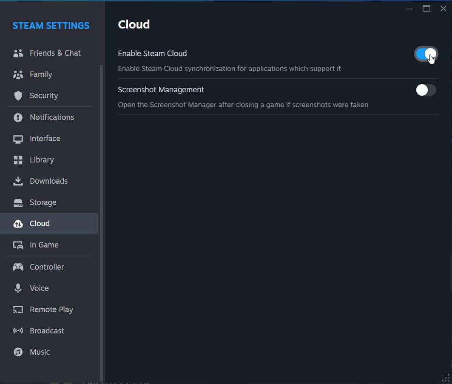Click the Voice microphone icon

18,288
